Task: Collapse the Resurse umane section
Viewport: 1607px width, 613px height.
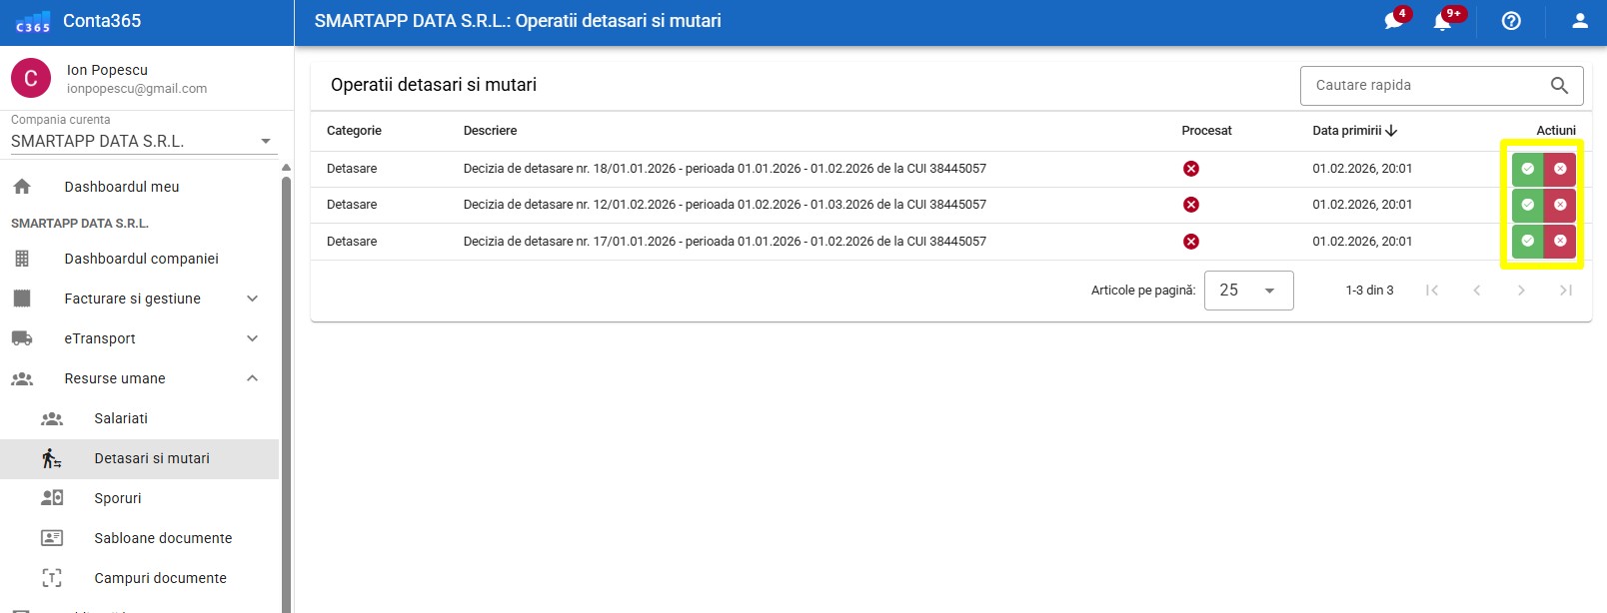Action: [252, 378]
